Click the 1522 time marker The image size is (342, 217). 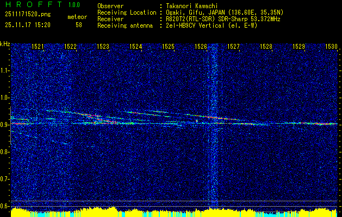tap(70, 46)
